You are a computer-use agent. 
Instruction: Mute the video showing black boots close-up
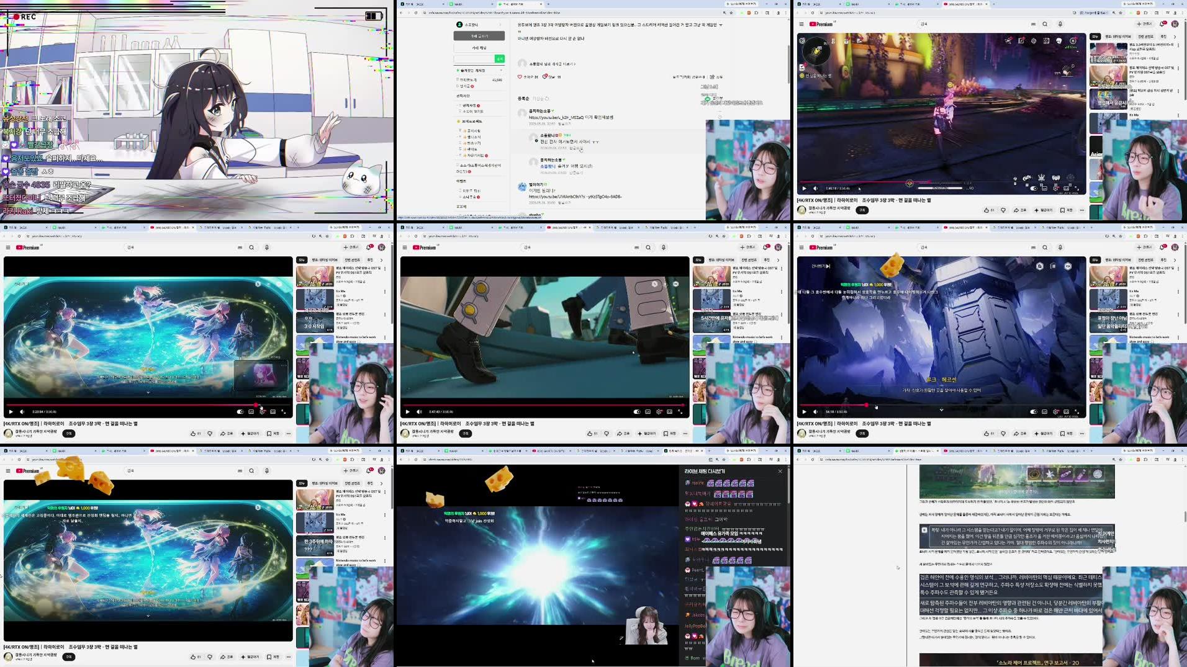click(x=419, y=411)
